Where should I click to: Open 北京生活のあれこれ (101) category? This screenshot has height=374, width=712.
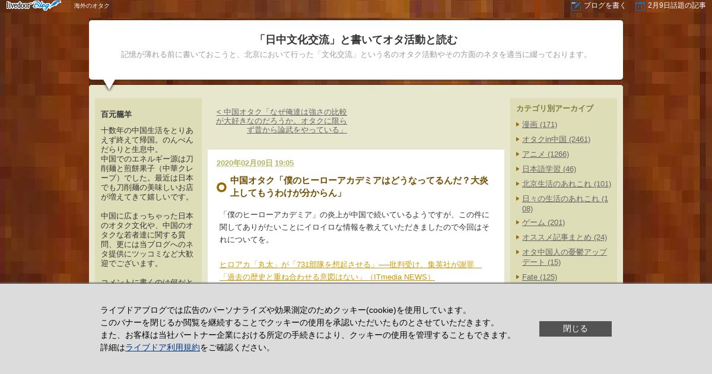click(567, 184)
